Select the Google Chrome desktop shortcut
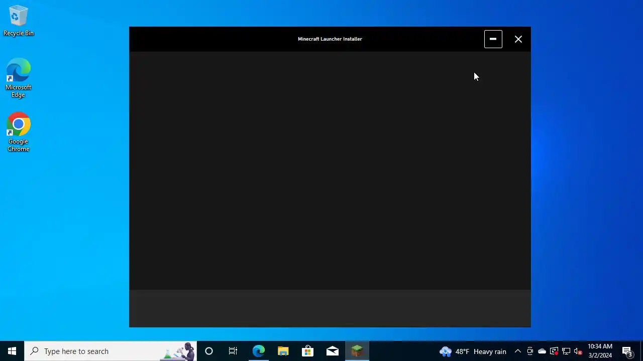Viewport: 643px width, 361px height. tap(19, 132)
